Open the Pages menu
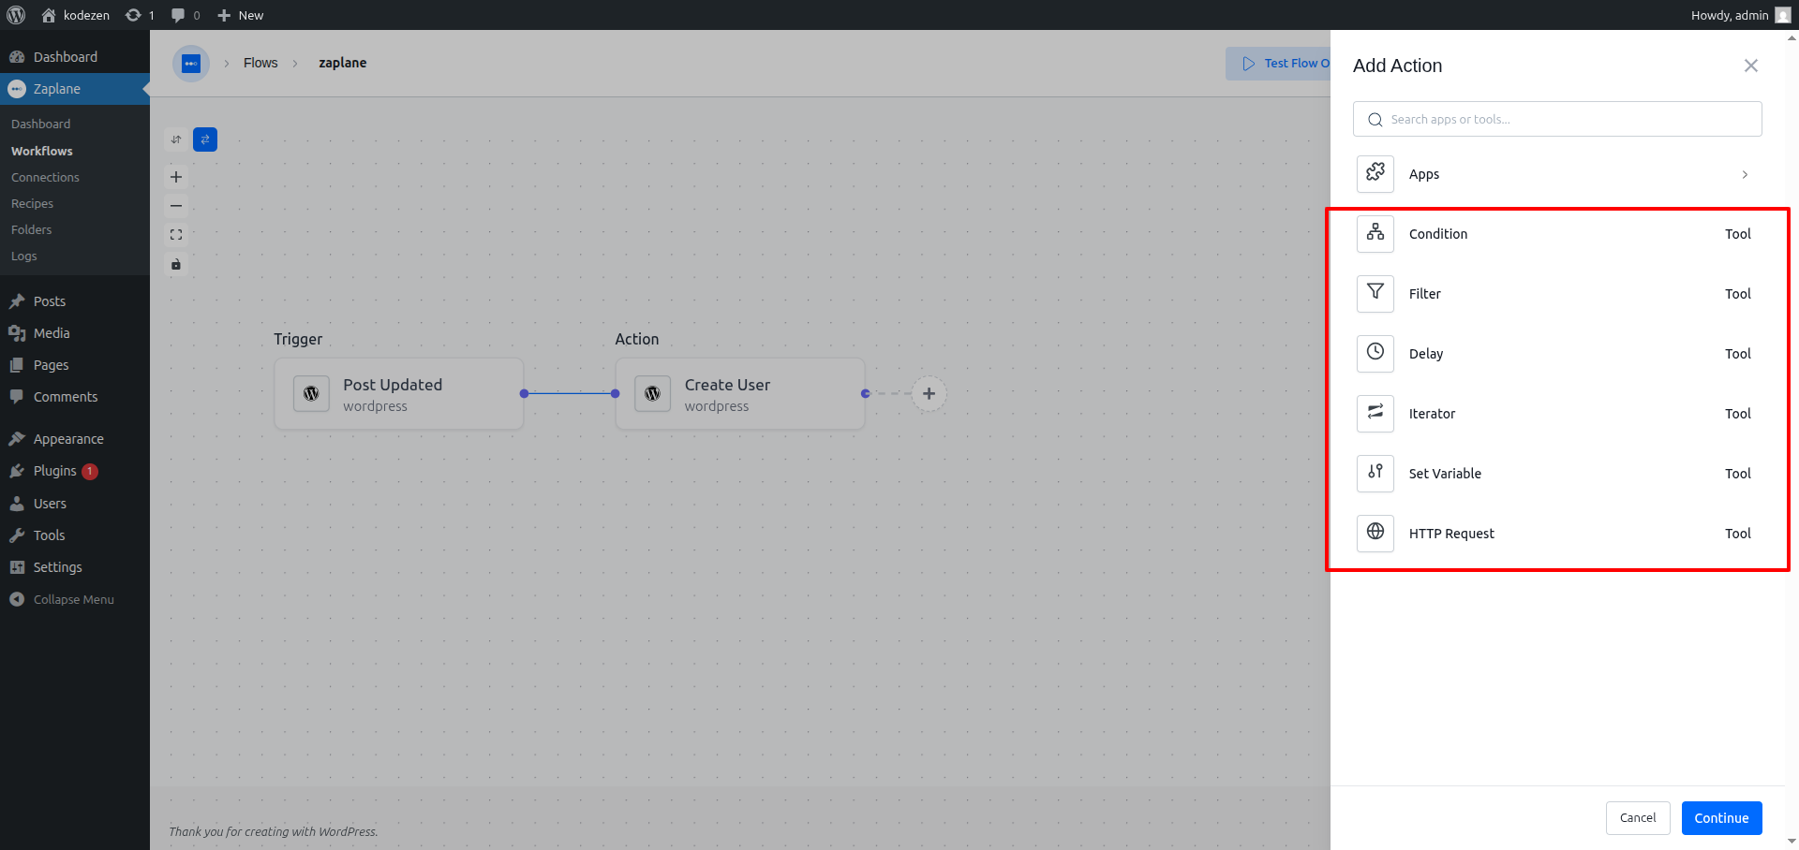The image size is (1799, 850). pos(75,365)
